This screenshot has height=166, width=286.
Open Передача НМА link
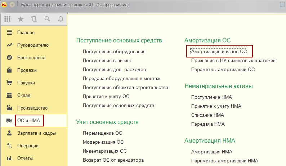(208, 124)
